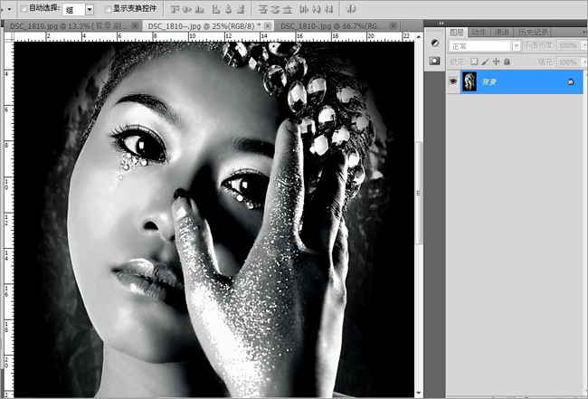Click the distribute left edges icon
Viewport: 588px width, 399px height.
point(304,9)
